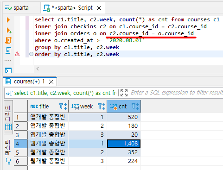223x170 pixels.
Task: Click the cnt cell showing 520
Action: pyautogui.click(x=124, y=117)
